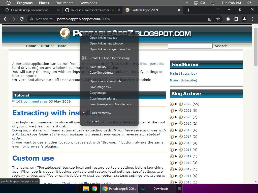The image size is (258, 193).
Task: Open Chrome three-dot menu
Action: coord(252,19)
